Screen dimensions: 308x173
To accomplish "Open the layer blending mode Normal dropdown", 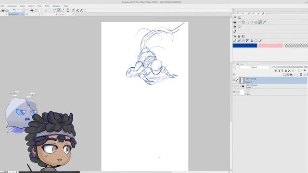I will tap(255, 67).
